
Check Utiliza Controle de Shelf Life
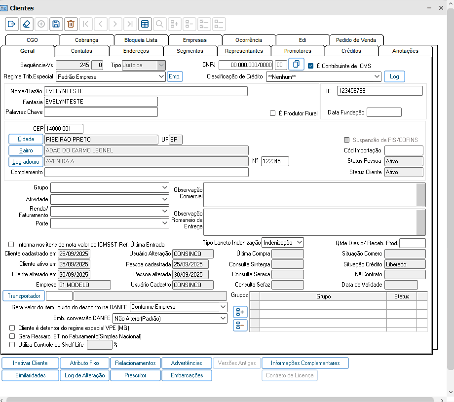pyautogui.click(x=12, y=345)
